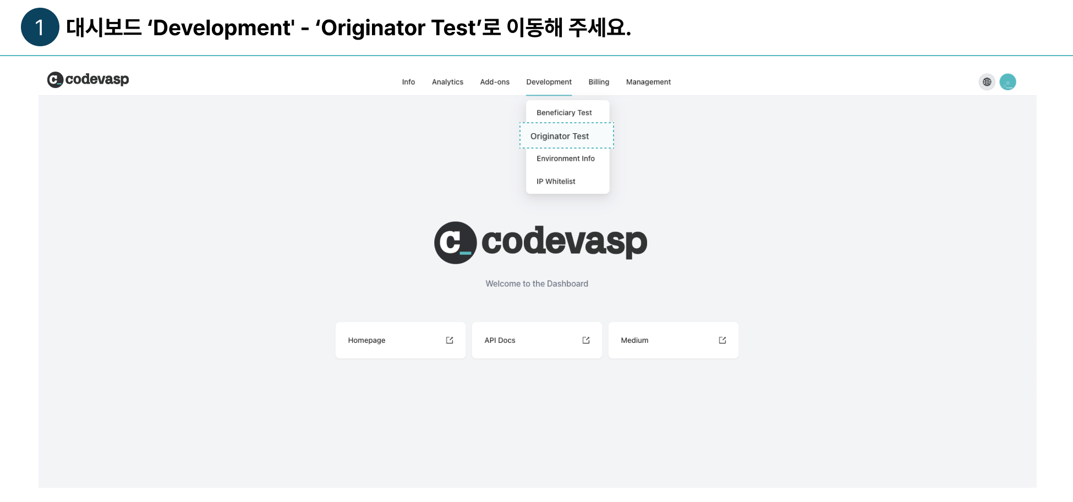The height and width of the screenshot is (502, 1073).
Task: Click external link icon on Homepage card
Action: (x=450, y=340)
